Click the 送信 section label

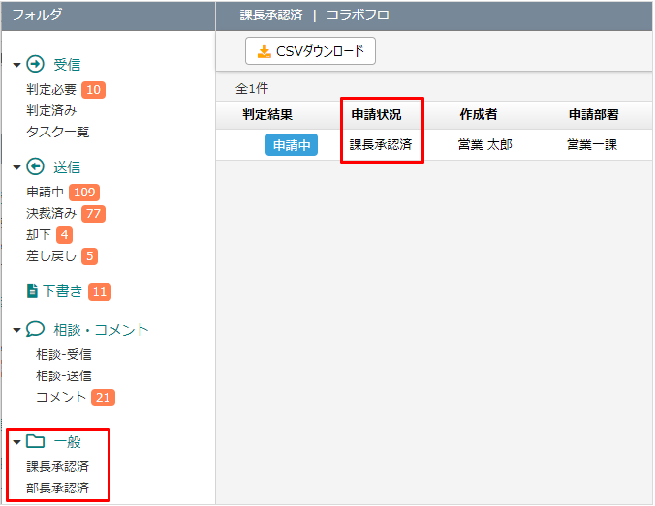pos(67,167)
